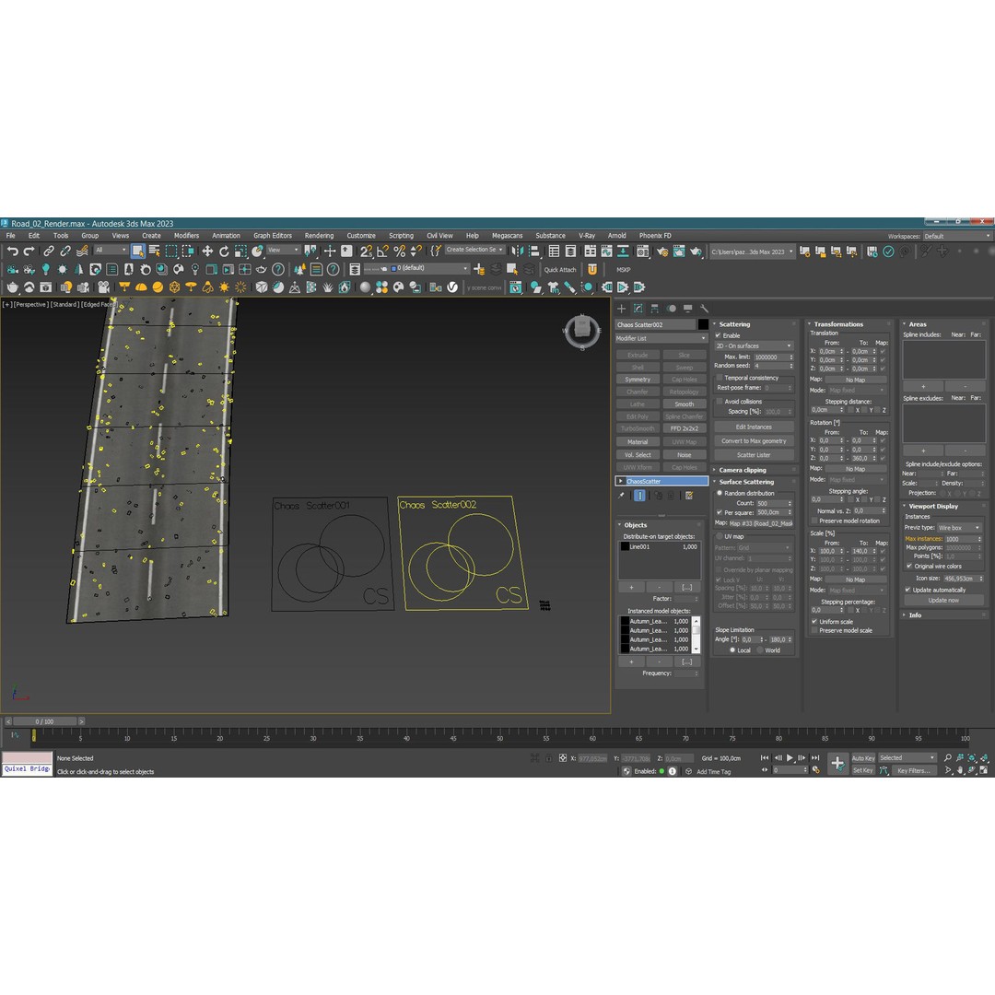Open Select by Name toolbar icon
The height and width of the screenshot is (995, 995).
click(x=154, y=250)
